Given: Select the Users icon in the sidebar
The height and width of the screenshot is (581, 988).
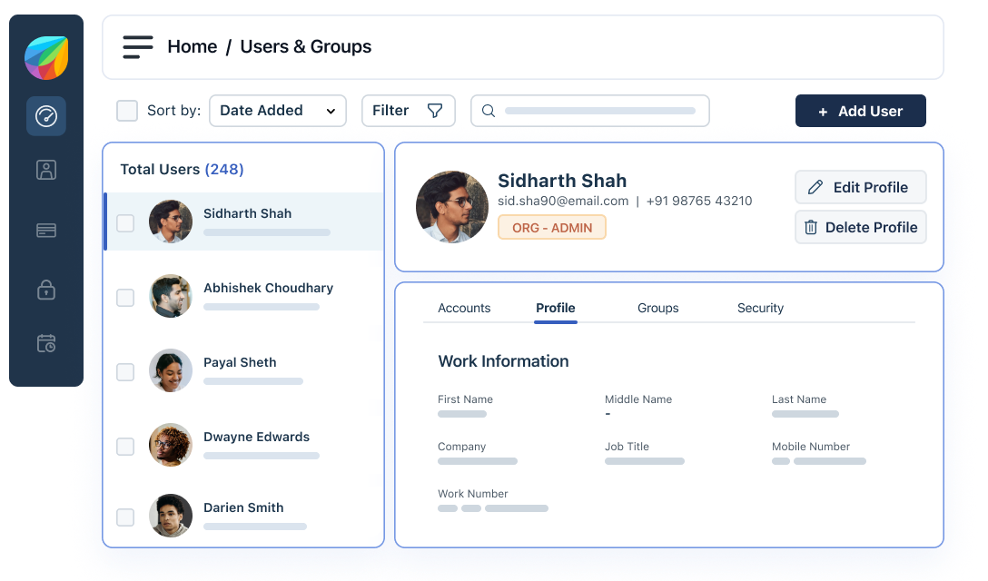Looking at the screenshot, I should tap(46, 170).
